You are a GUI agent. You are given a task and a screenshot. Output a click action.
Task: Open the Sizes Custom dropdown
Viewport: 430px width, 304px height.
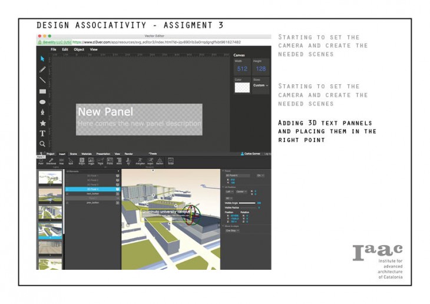pos(260,85)
